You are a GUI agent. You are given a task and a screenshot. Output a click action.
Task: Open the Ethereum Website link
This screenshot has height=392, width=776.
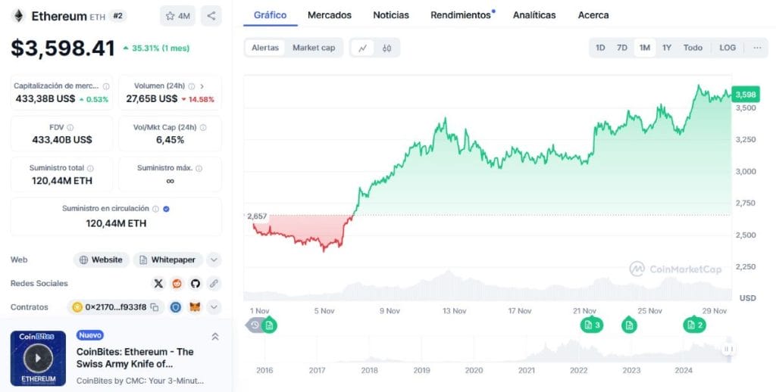click(102, 260)
